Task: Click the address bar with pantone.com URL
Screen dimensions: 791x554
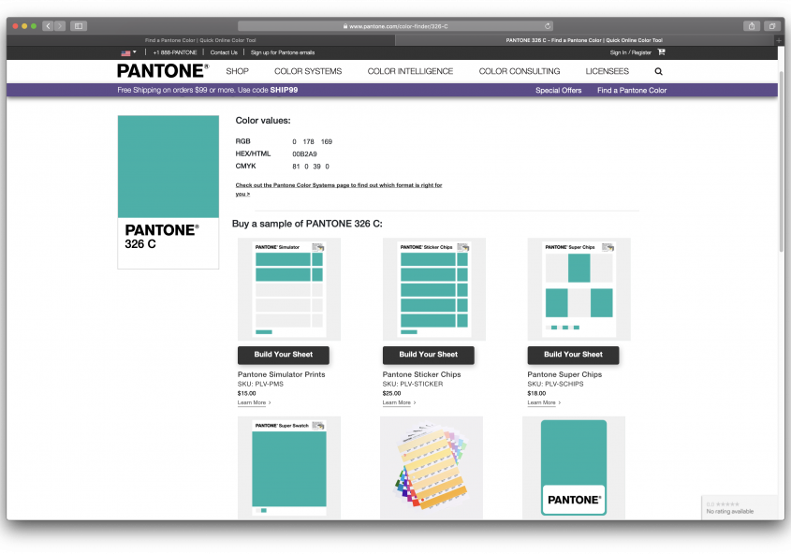Action: click(395, 26)
